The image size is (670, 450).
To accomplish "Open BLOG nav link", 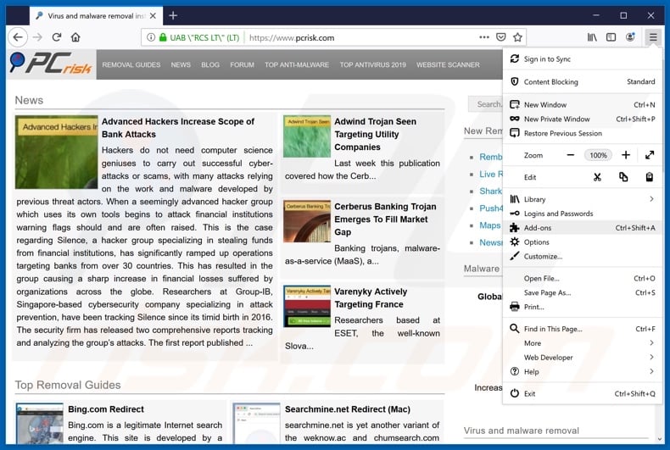I will tap(210, 65).
